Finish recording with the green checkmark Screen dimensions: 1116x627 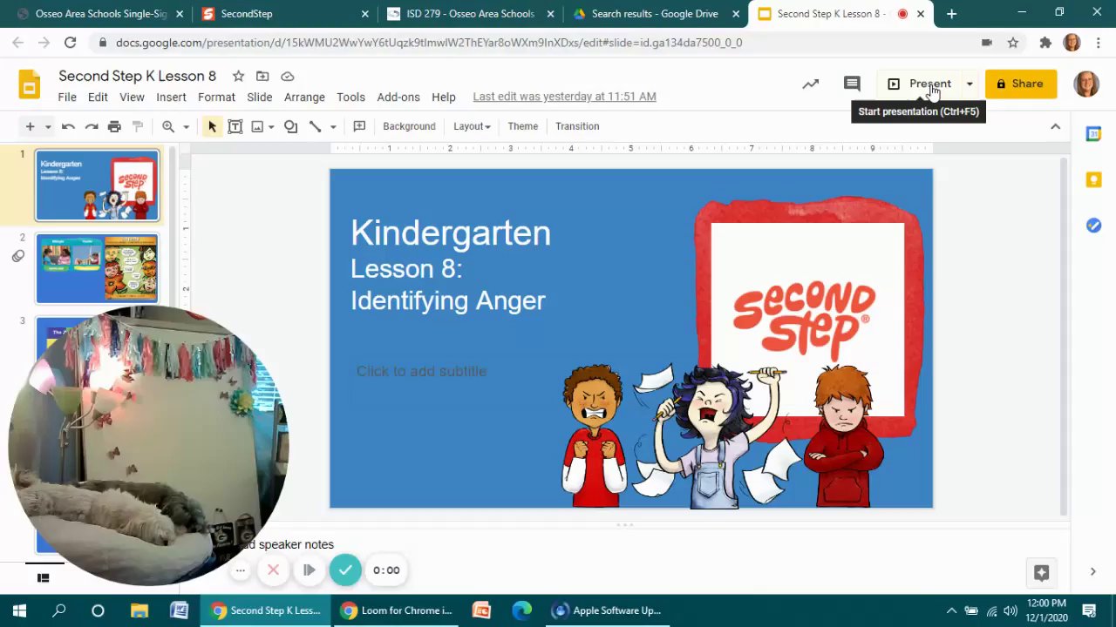point(345,570)
